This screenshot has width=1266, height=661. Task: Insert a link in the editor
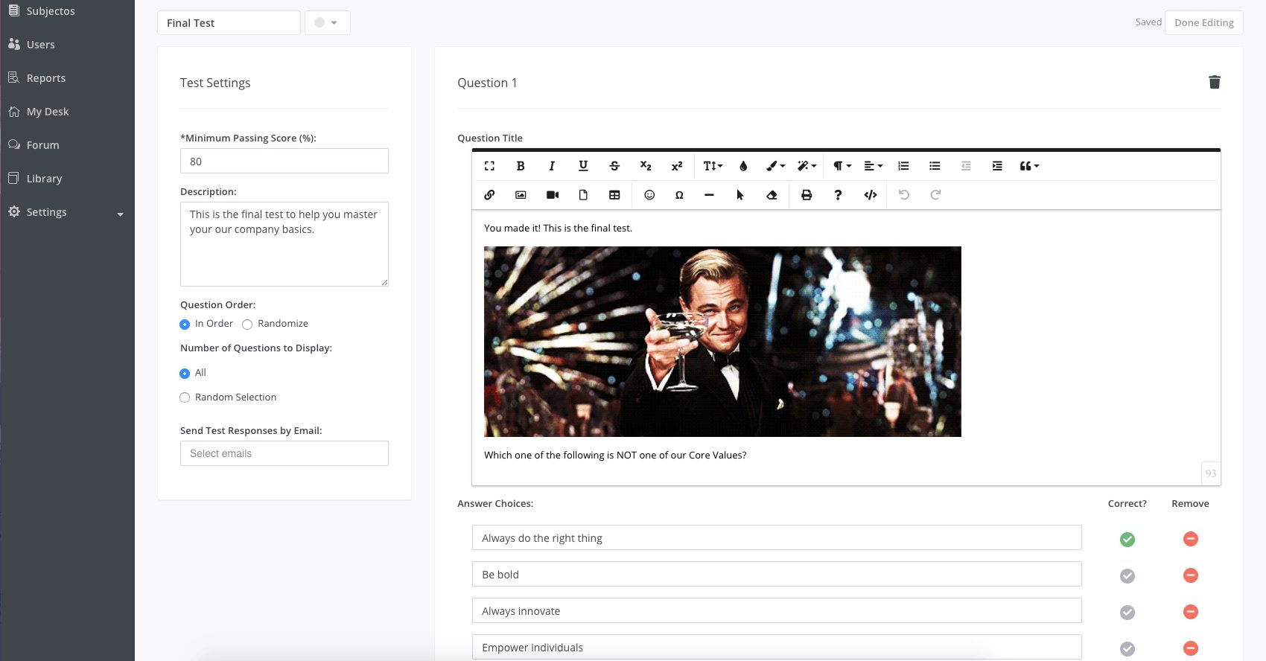pyautogui.click(x=489, y=195)
